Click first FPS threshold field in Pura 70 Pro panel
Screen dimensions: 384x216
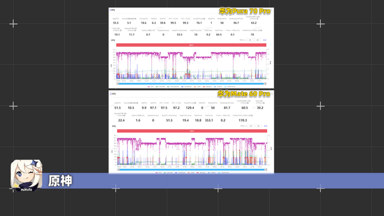[x=250, y=40]
